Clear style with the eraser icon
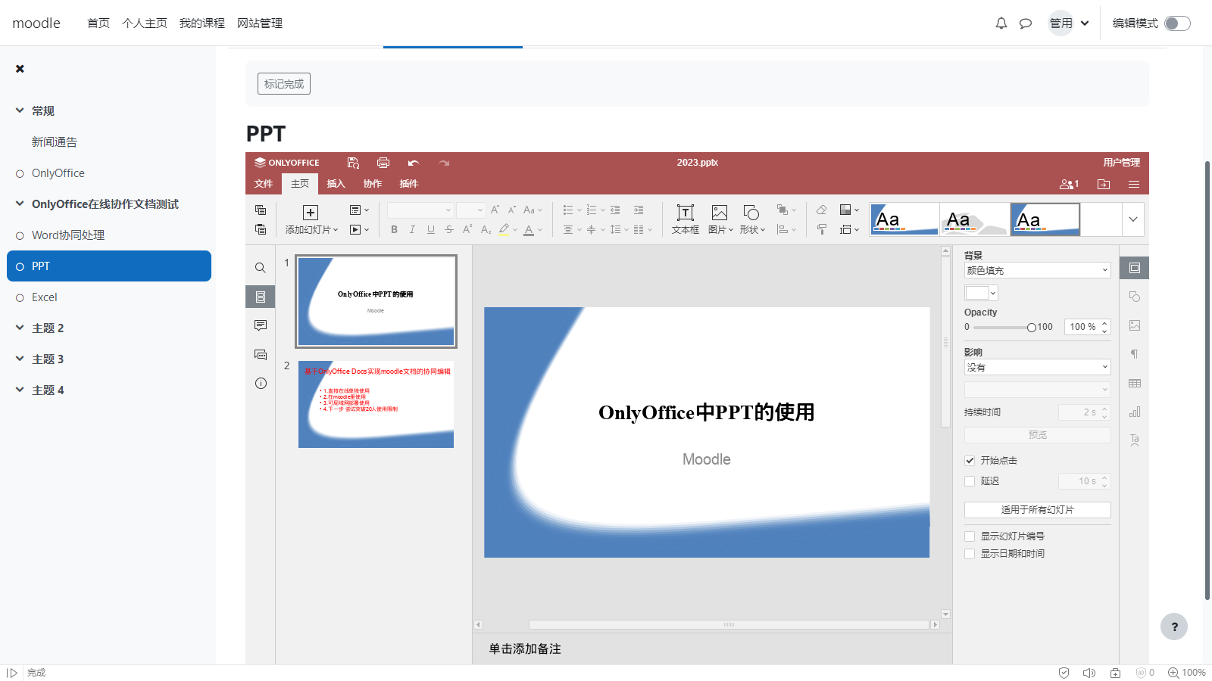This screenshot has width=1212, height=681. point(821,210)
